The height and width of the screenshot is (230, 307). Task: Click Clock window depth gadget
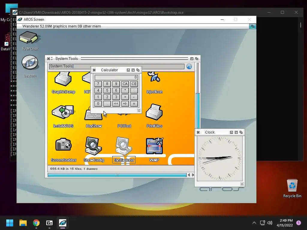pyautogui.click(x=241, y=132)
